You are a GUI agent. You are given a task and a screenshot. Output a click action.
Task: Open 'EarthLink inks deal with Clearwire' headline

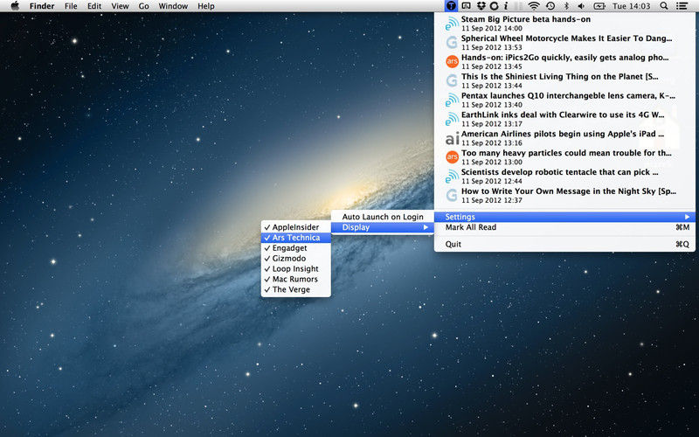(563, 115)
